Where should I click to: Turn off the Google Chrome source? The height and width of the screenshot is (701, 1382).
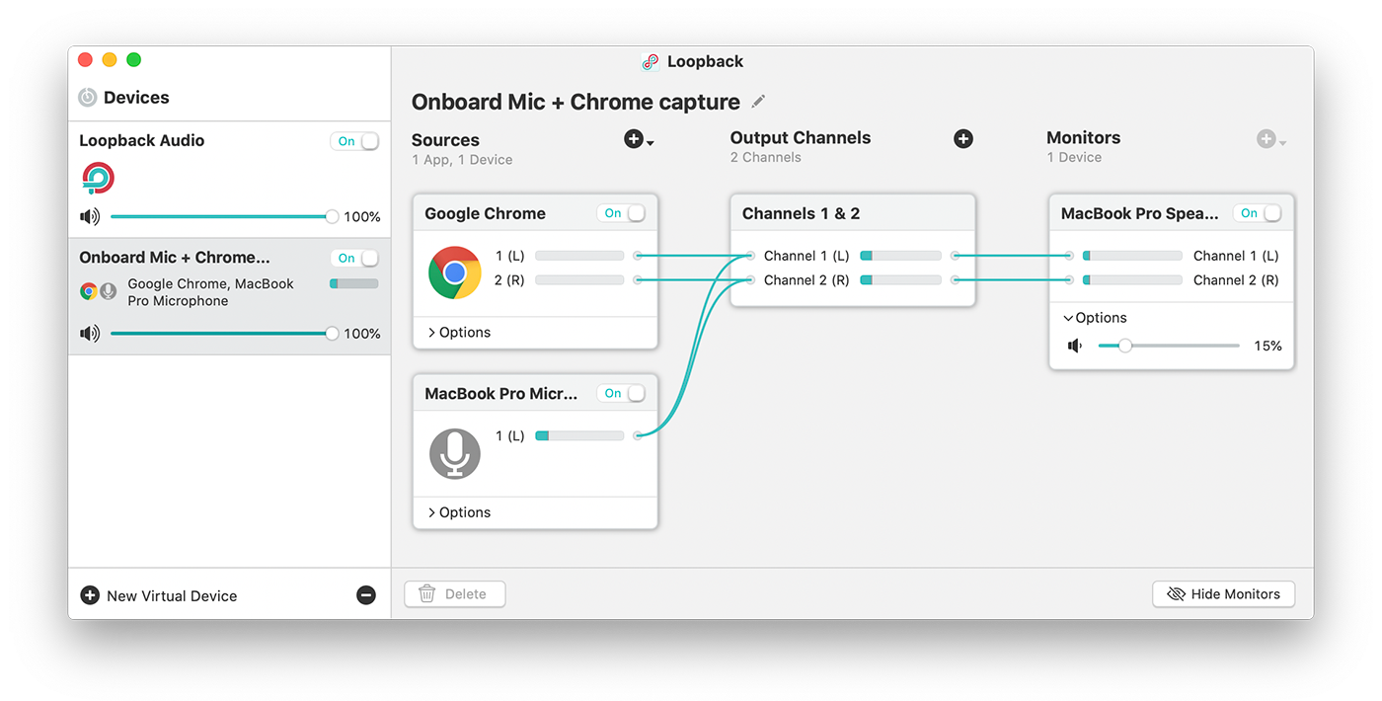622,213
